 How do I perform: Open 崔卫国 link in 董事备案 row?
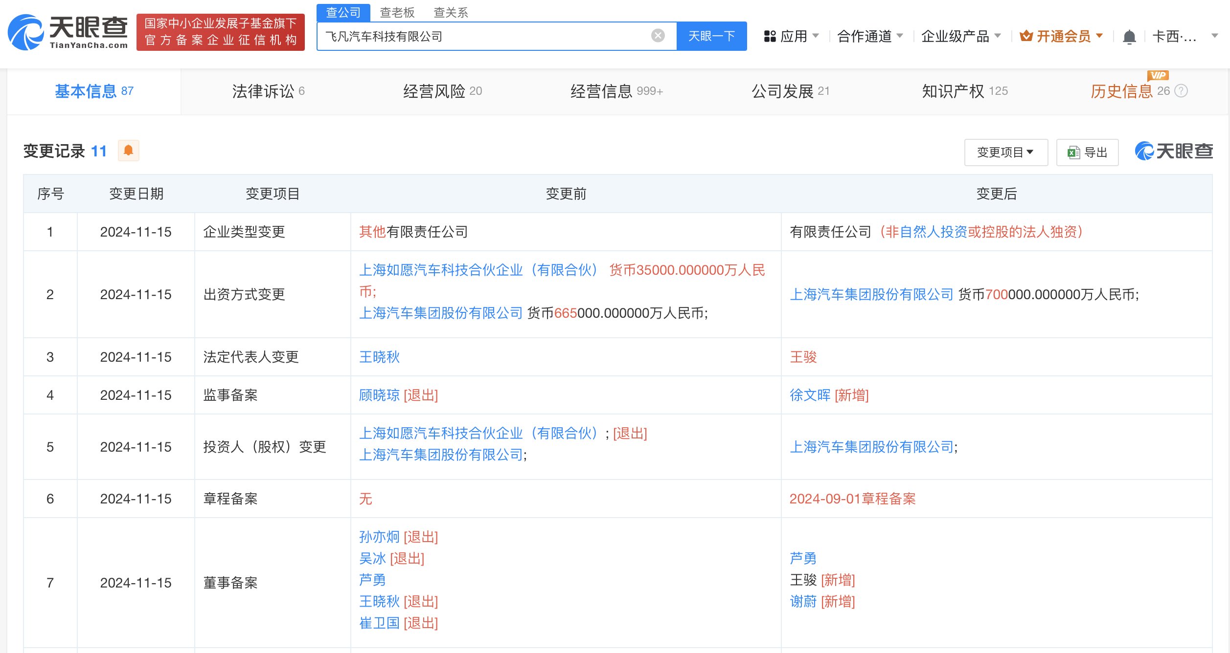click(380, 623)
